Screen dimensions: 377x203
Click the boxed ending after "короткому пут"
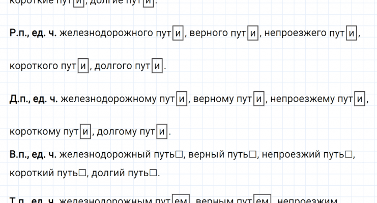click(85, 132)
